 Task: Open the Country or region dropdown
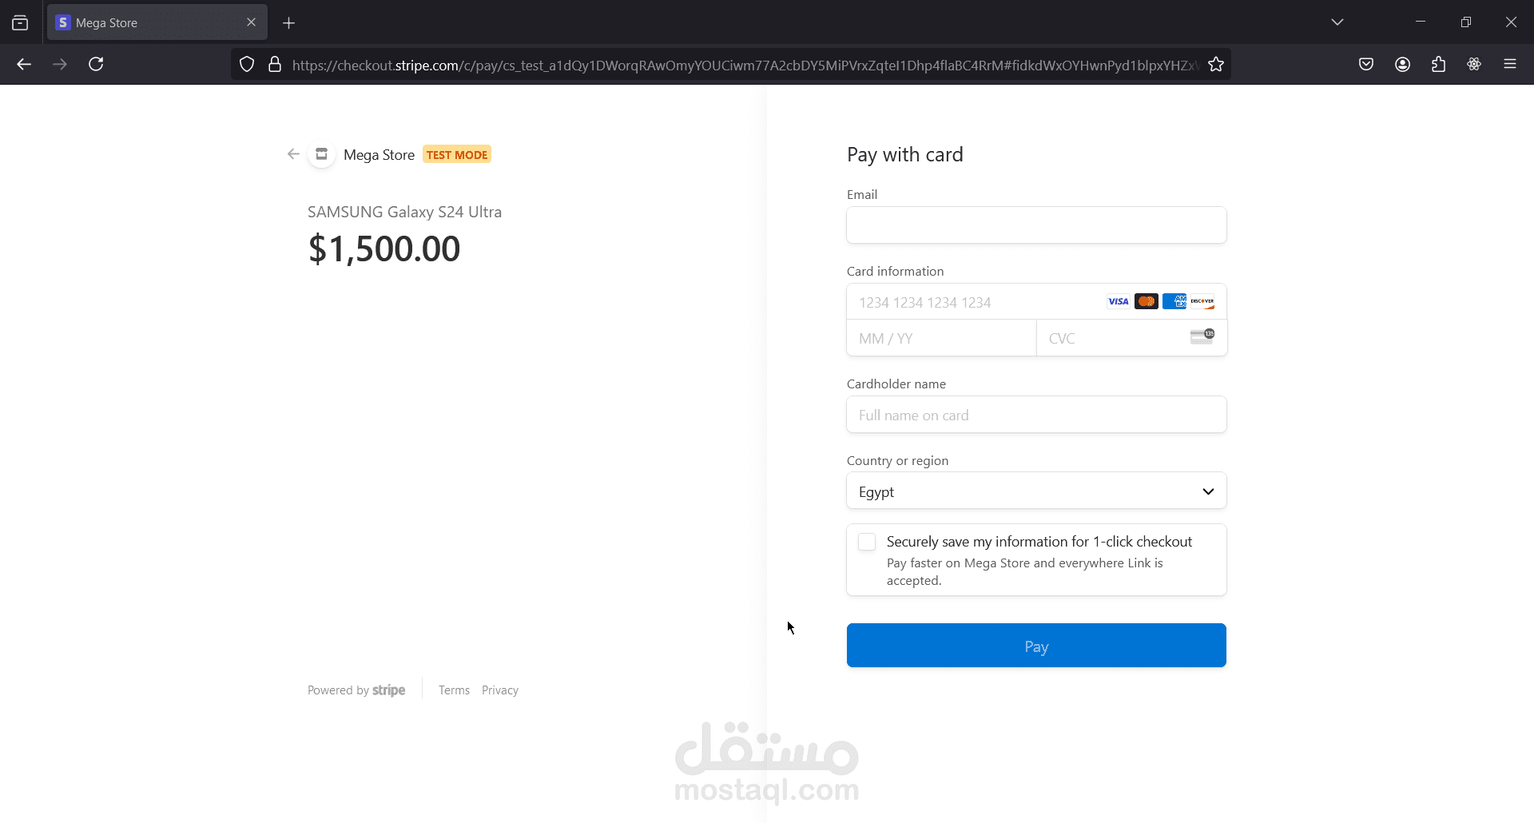(x=1036, y=491)
